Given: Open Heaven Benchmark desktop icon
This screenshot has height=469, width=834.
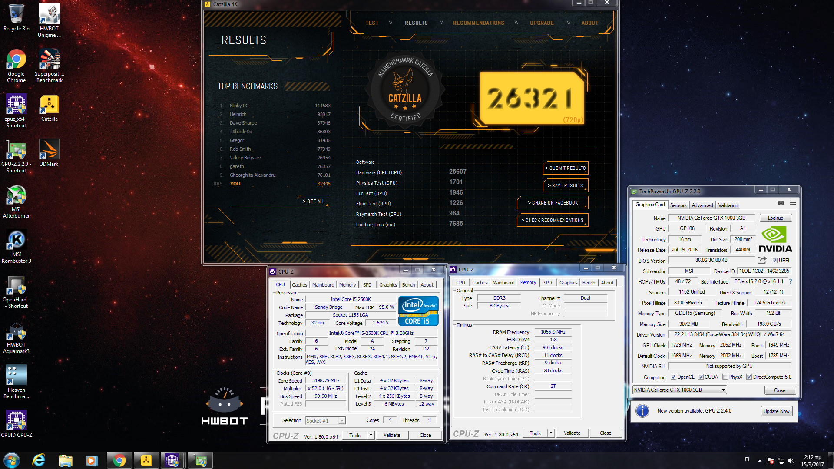Looking at the screenshot, I should pyautogui.click(x=16, y=382).
